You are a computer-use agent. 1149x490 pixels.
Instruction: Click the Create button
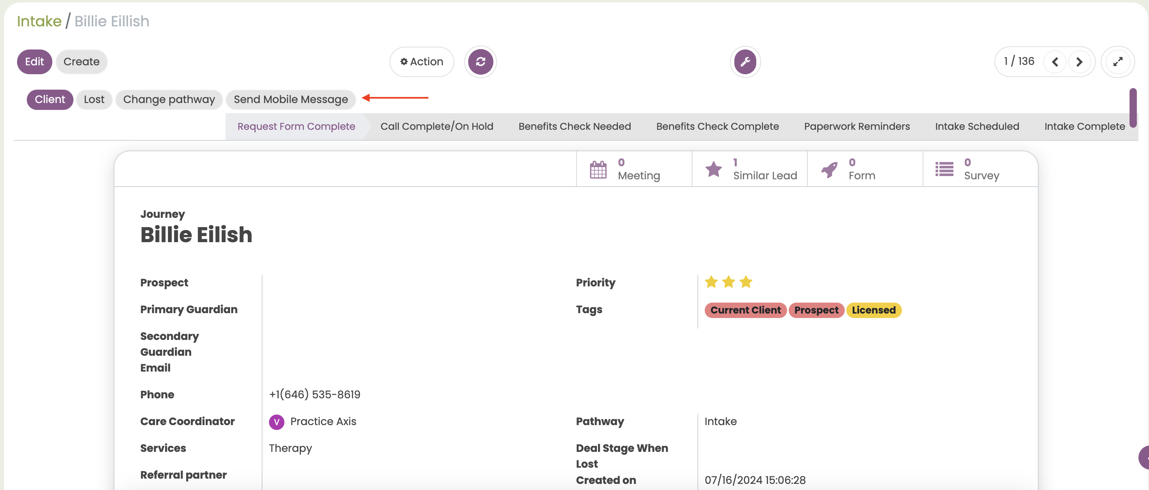82,62
